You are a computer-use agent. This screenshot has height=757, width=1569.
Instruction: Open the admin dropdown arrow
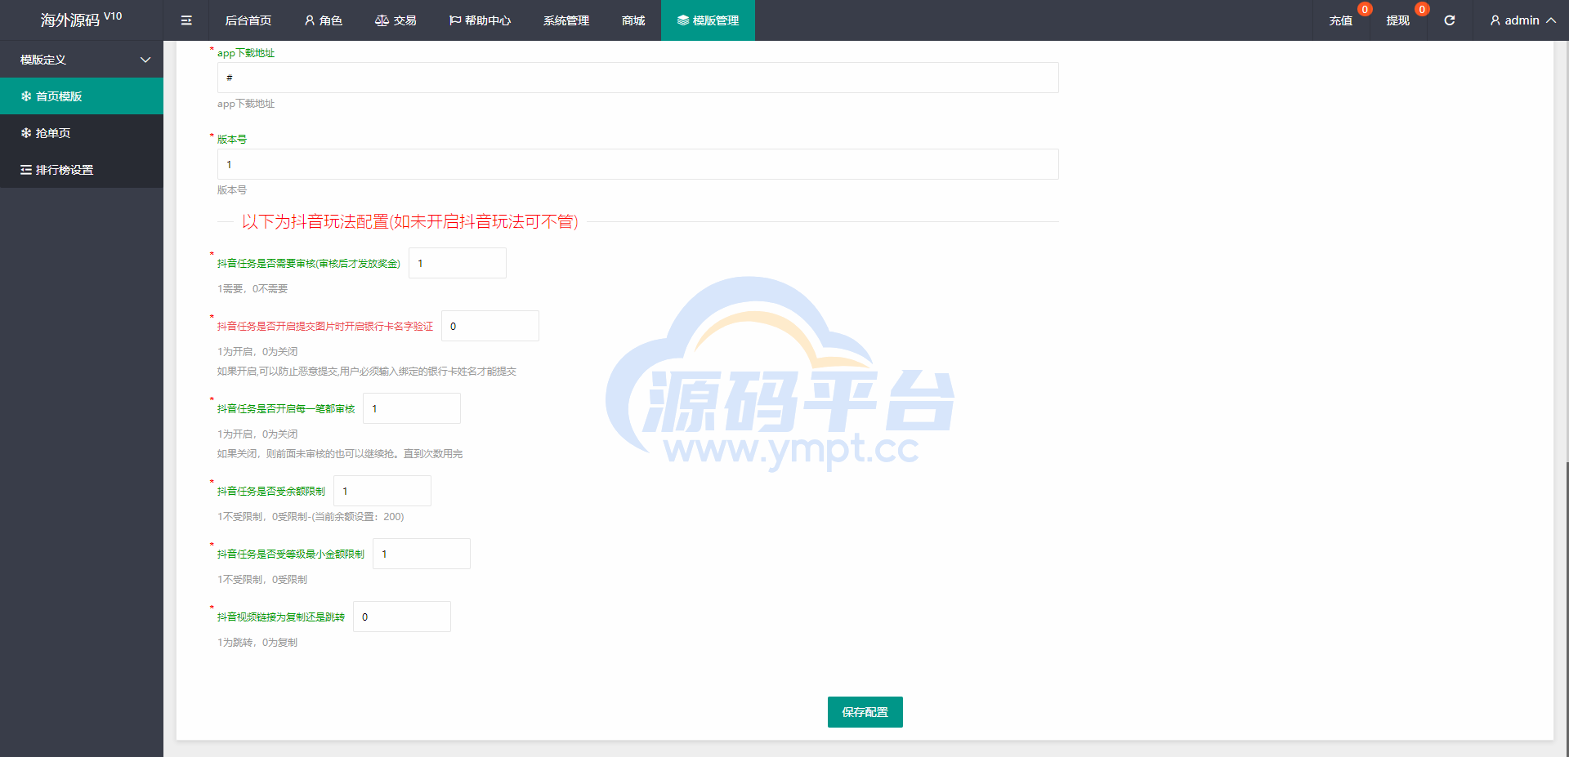[x=1551, y=20]
